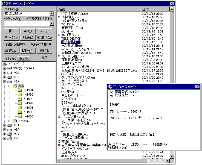Open the ~1999 folder

click(x=20, y=112)
